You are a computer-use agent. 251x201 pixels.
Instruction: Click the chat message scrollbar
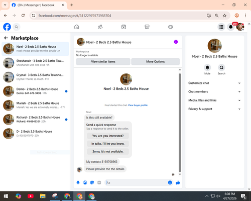click(x=180, y=123)
